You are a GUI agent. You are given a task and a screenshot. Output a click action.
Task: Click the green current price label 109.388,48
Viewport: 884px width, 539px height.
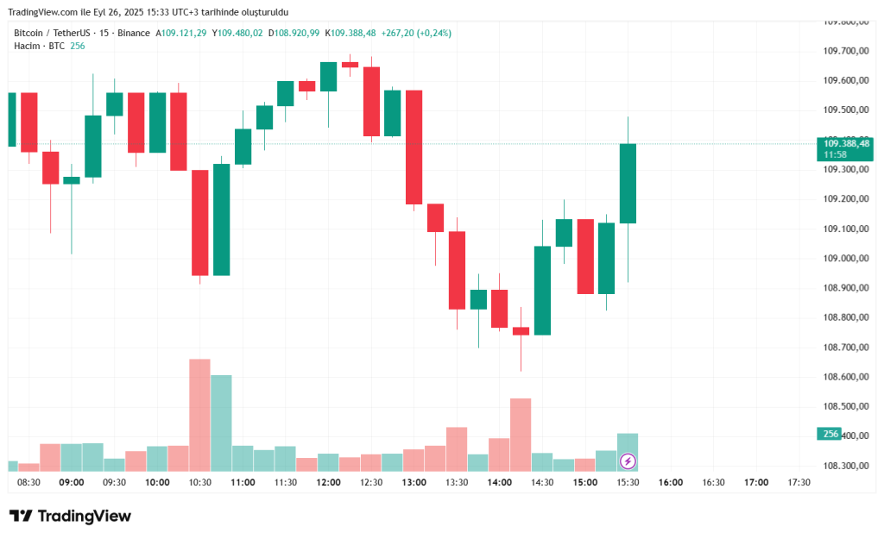click(x=844, y=143)
